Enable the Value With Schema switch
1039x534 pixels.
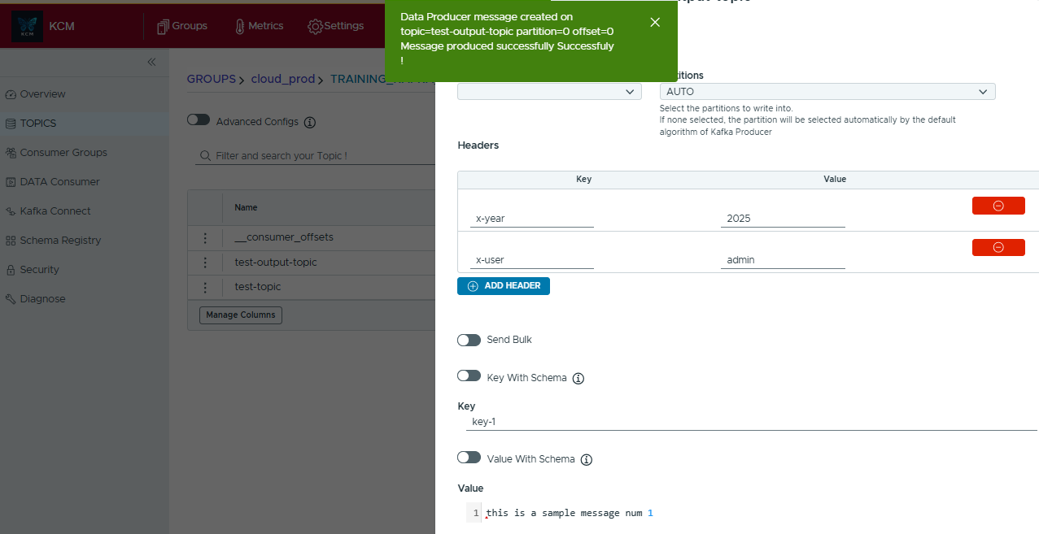[x=469, y=458]
